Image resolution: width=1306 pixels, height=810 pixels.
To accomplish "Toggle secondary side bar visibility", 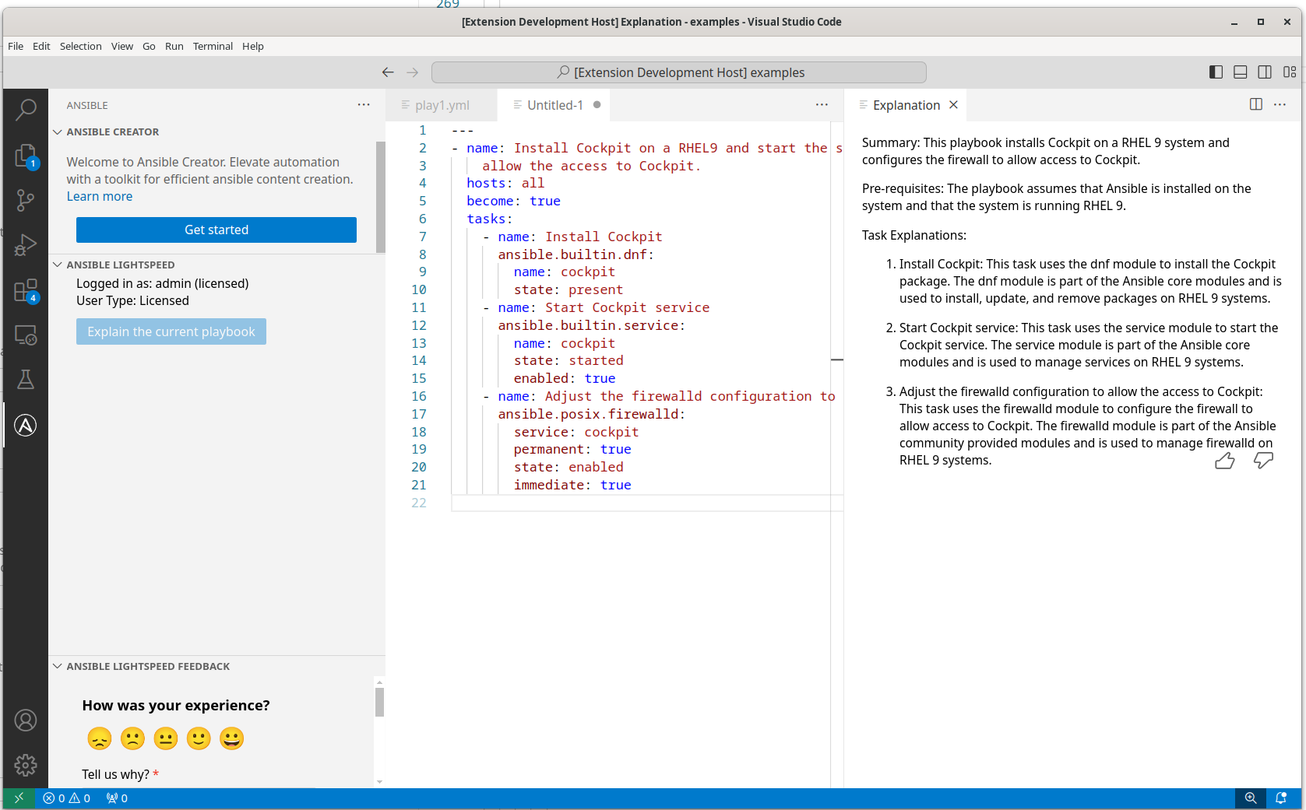I will point(1265,72).
